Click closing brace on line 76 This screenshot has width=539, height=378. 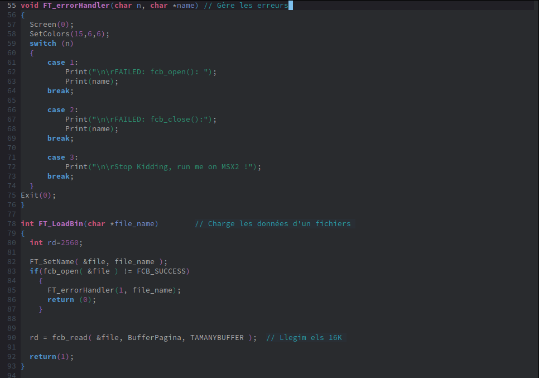click(23, 205)
